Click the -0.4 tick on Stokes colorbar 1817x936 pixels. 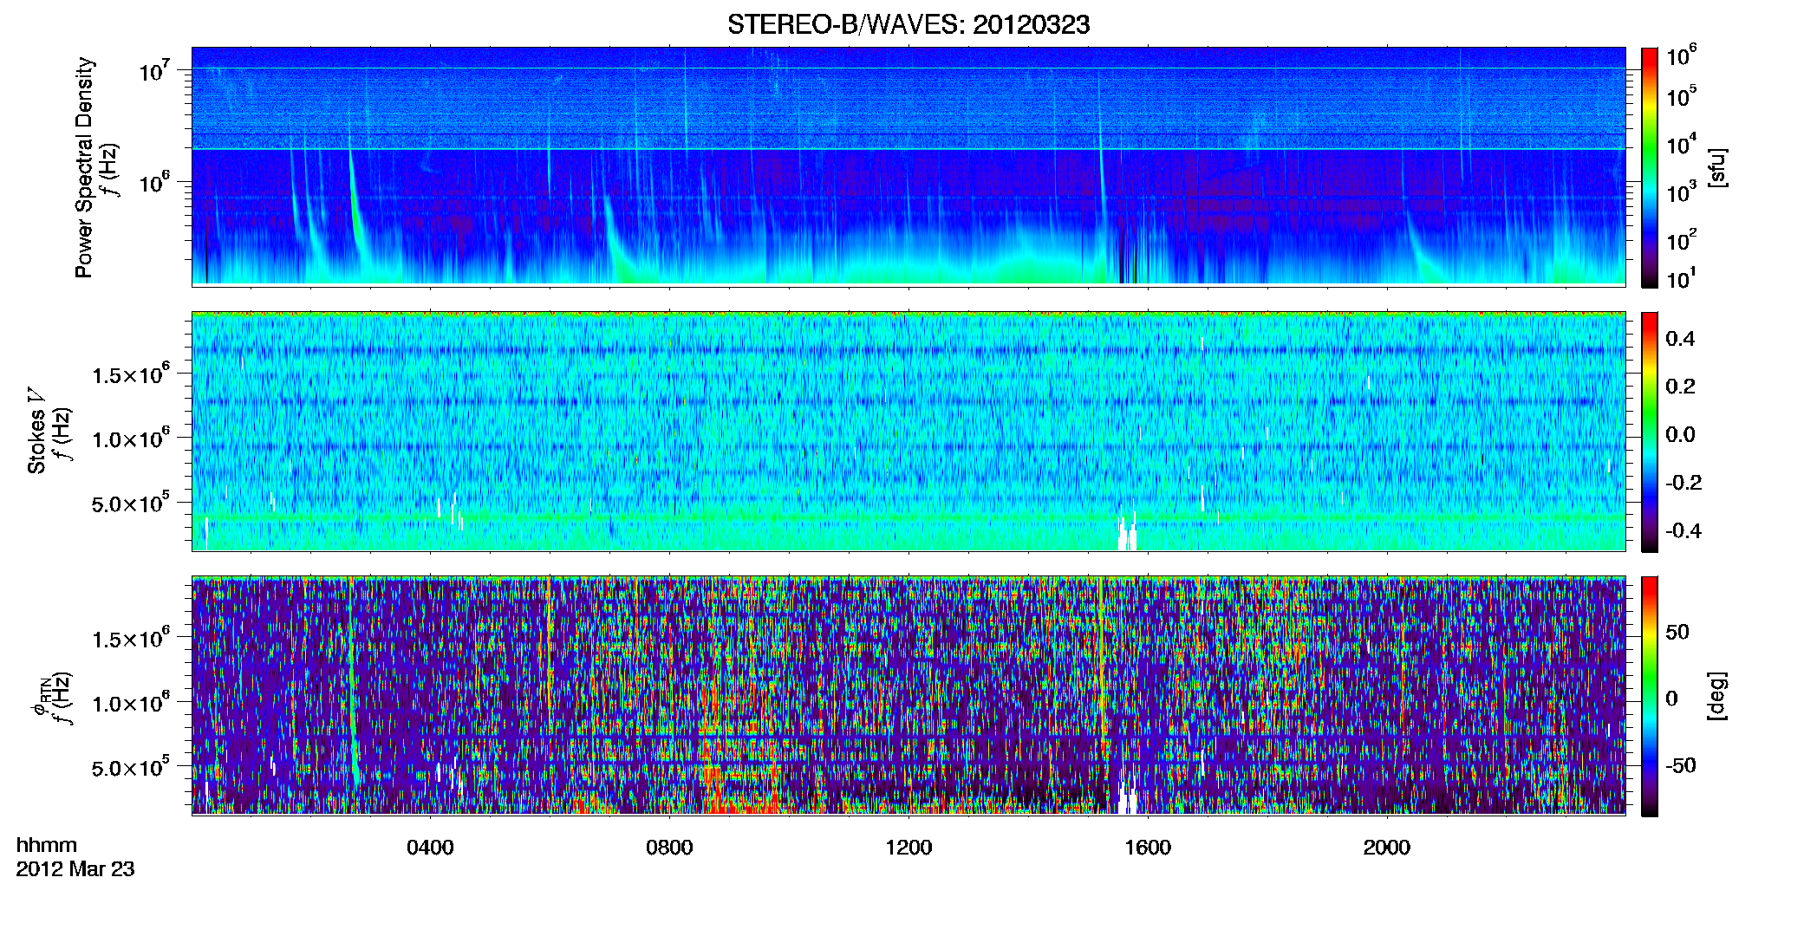[x=1683, y=530]
